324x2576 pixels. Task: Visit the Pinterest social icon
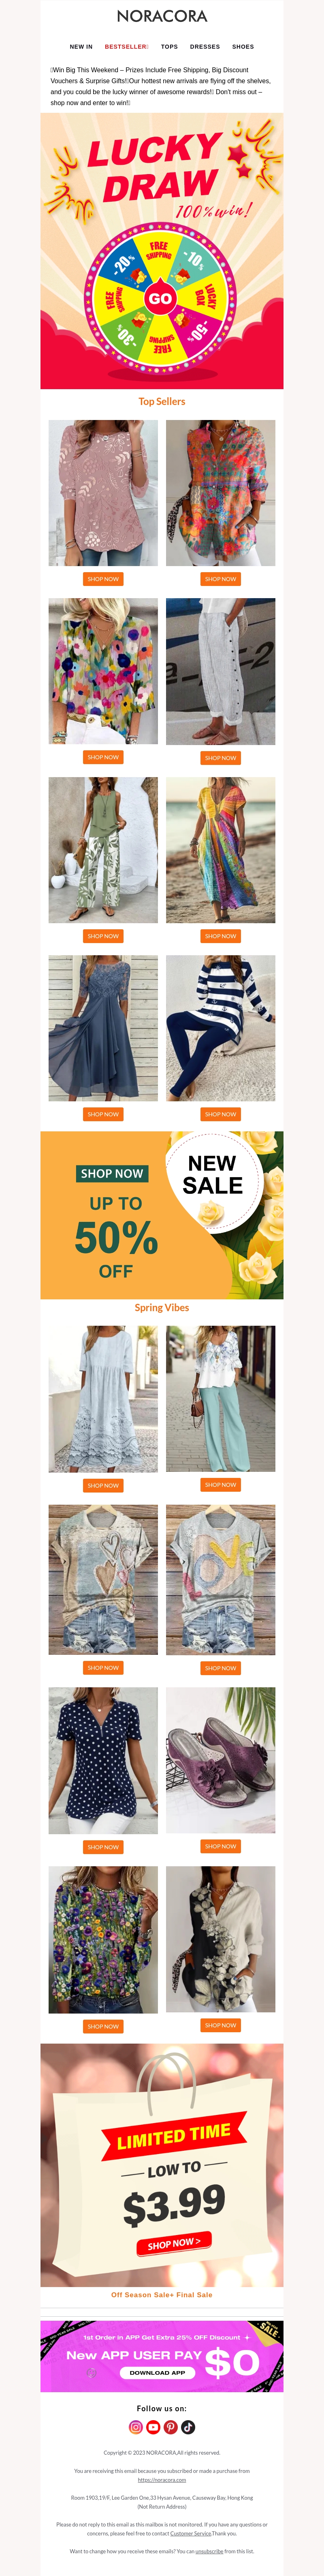click(171, 2427)
